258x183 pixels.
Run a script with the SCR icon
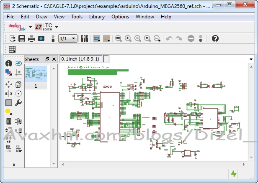pos(97,38)
